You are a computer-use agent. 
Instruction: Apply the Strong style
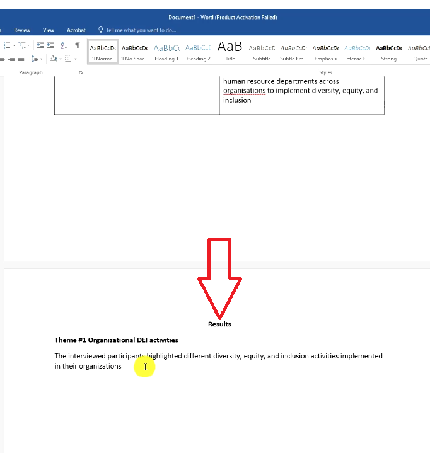389,52
